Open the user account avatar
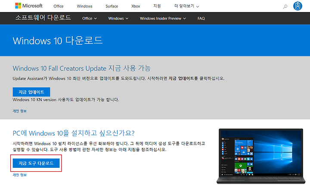 coord(298,6)
